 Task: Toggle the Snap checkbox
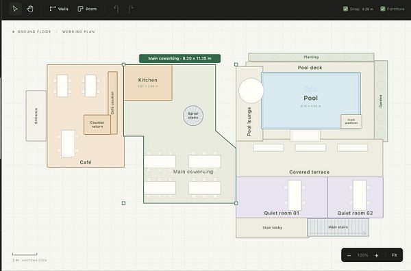[x=345, y=9]
